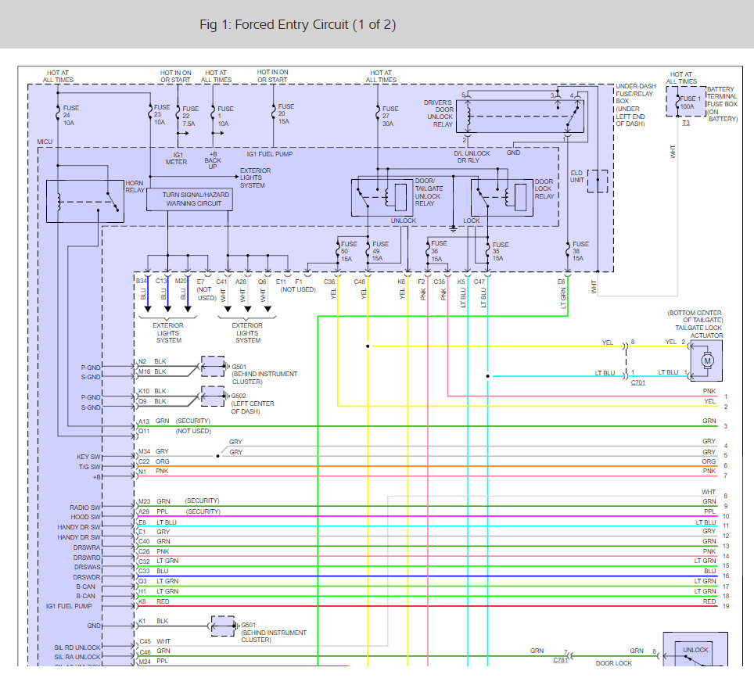This screenshot has height=678, width=754.
Task: Click the Battery Terminal Fuse Box label
Action: tap(721, 104)
